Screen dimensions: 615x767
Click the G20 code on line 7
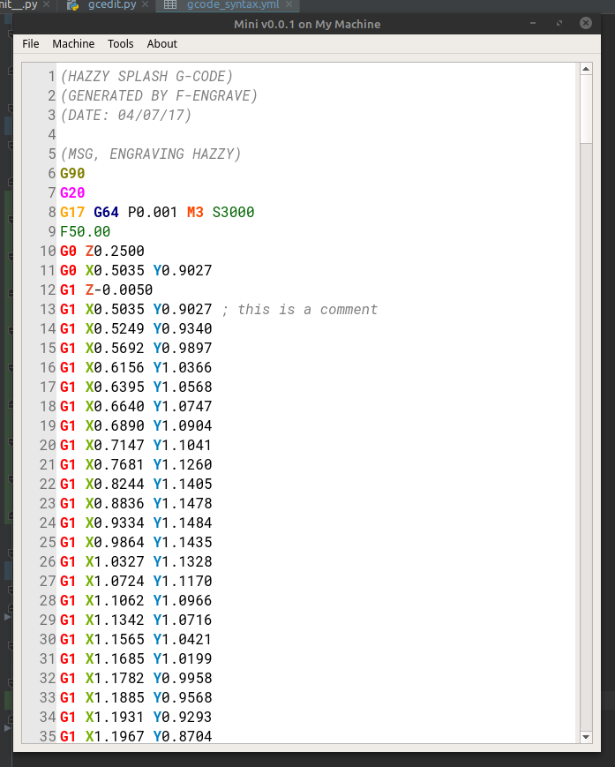coord(72,192)
